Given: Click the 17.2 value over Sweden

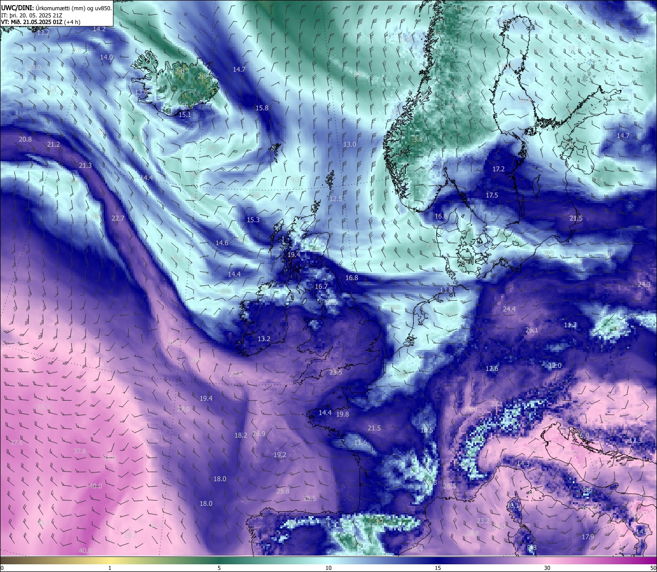Looking at the screenshot, I should pos(499,169).
